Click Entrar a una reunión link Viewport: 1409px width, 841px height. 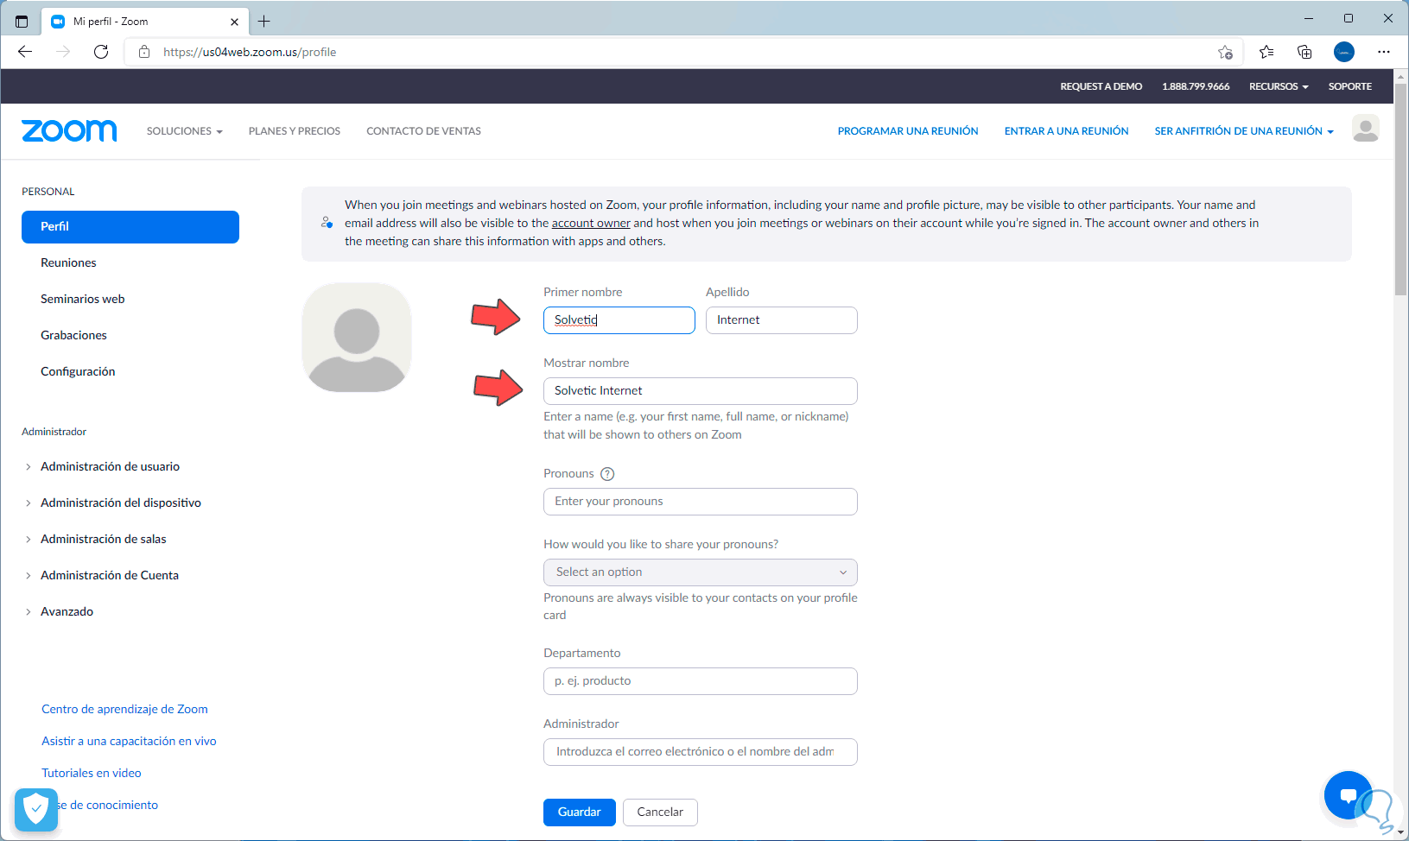point(1066,131)
